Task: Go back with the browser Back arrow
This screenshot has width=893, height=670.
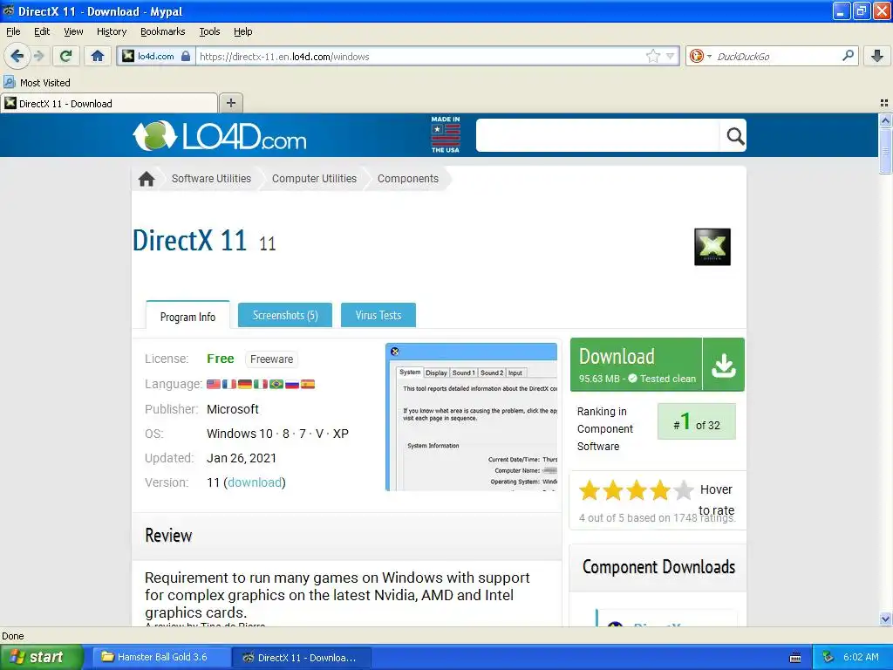Action: (17, 56)
